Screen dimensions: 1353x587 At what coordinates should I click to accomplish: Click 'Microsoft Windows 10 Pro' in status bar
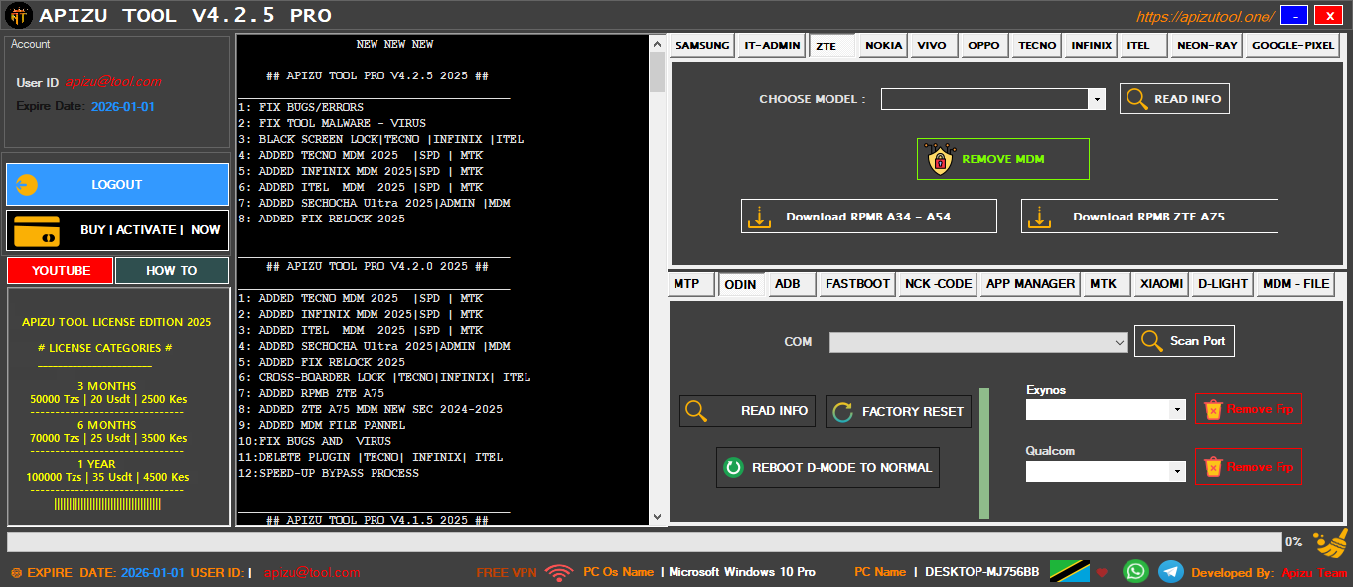[x=742, y=572]
